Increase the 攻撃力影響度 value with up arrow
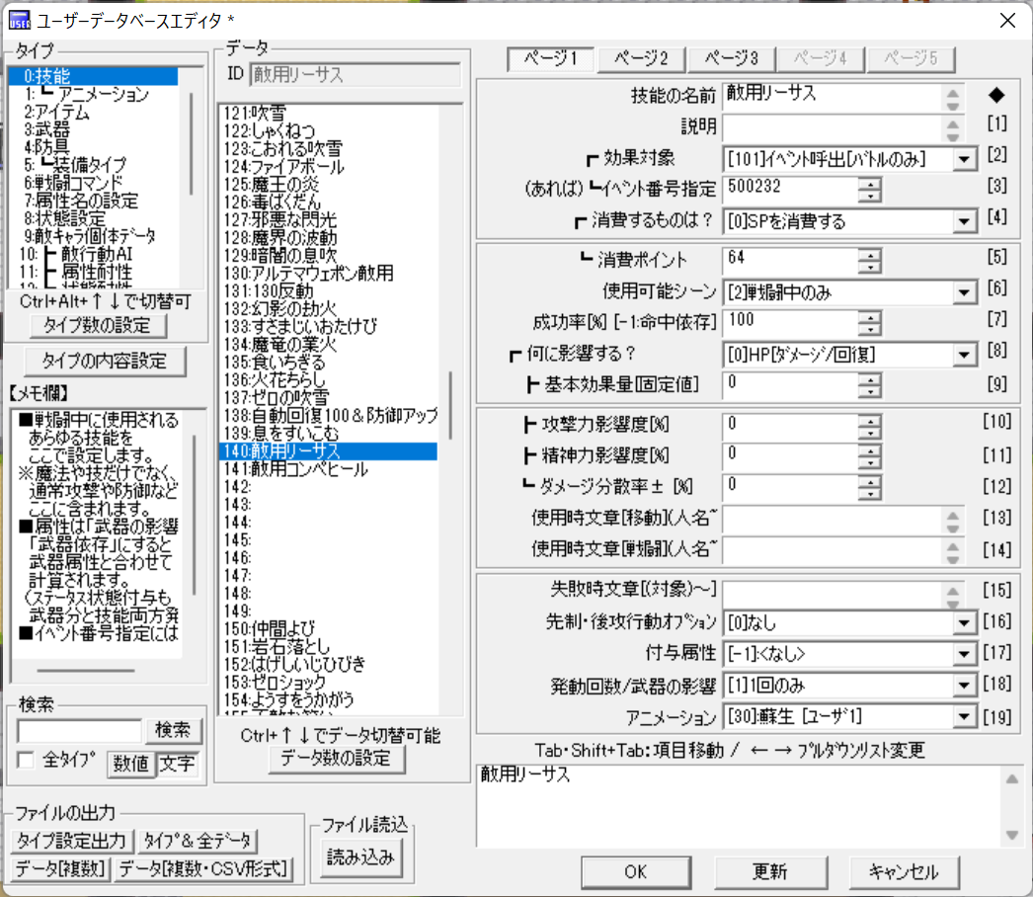 pos(870,421)
